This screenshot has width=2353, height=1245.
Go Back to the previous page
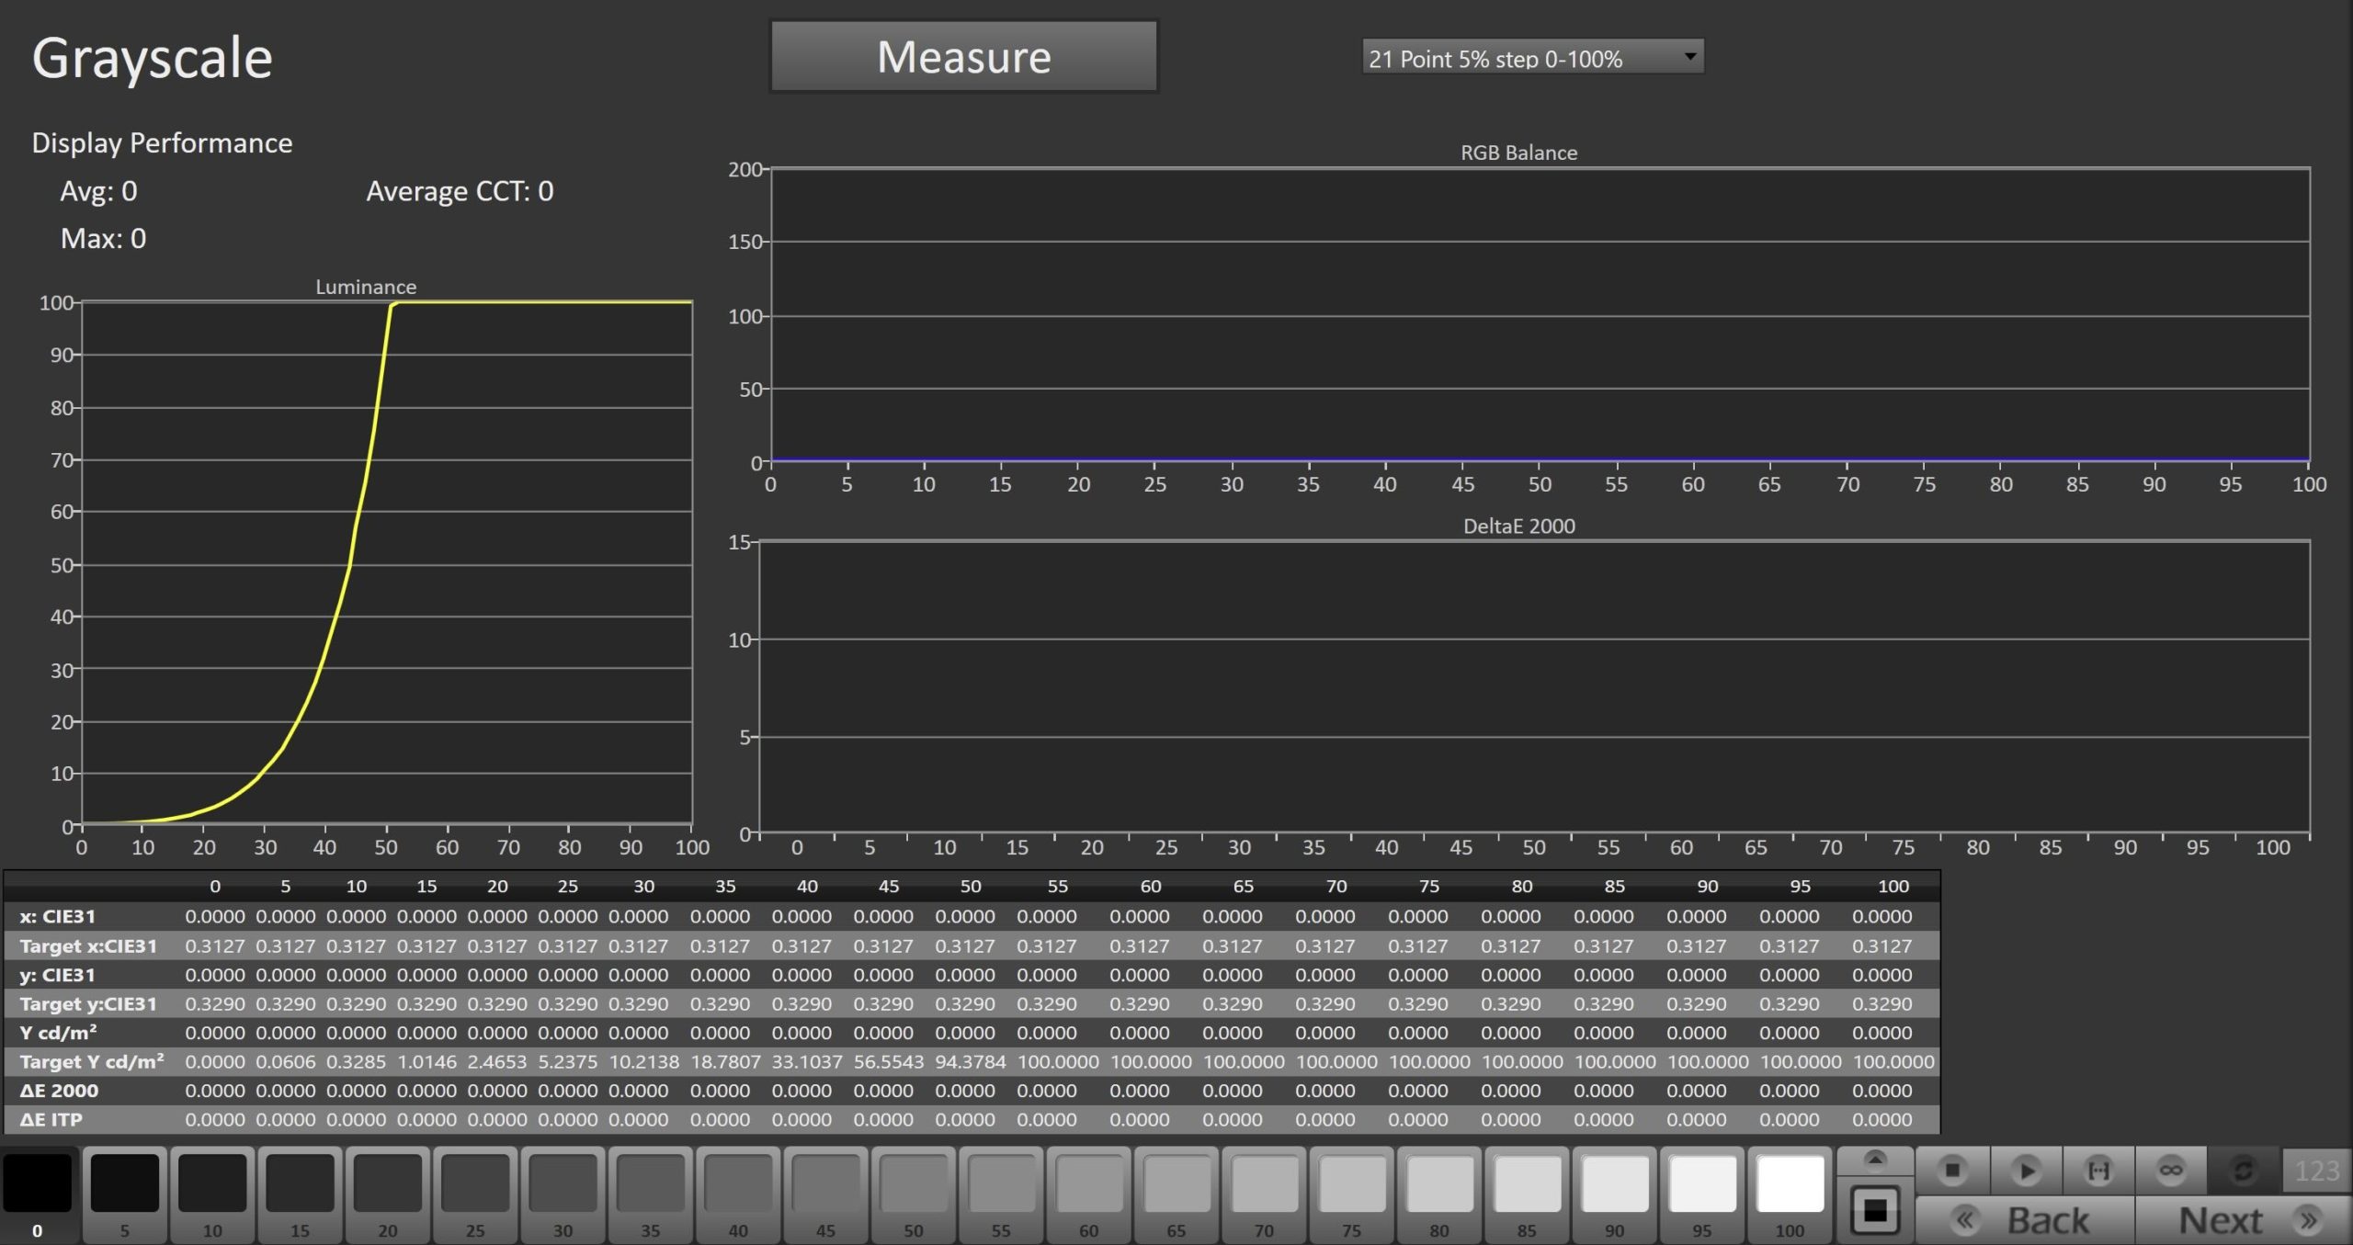[2025, 1219]
